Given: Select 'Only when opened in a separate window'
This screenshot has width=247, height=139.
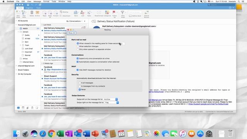Looking at the screenshot, I should pos(78,49).
